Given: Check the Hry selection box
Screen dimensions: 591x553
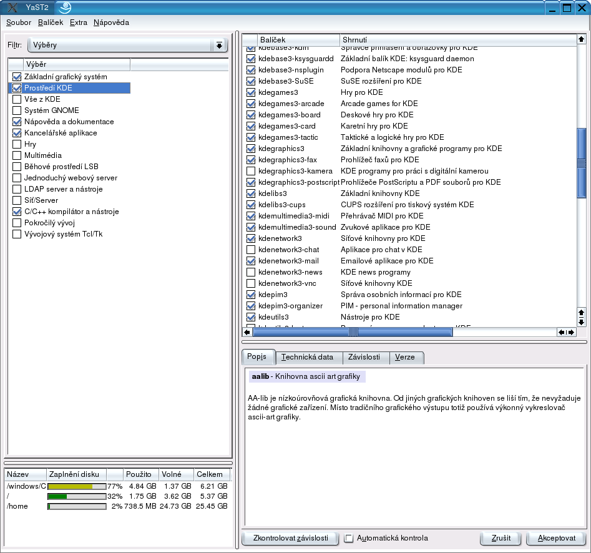Looking at the screenshot, I should (17, 144).
